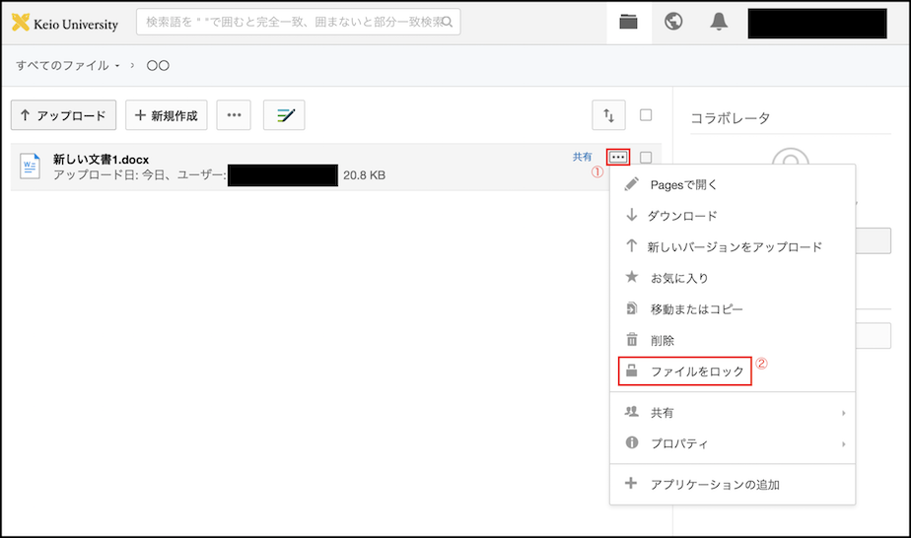Screen dimensions: 911x538
Task: Click the globe icon in header
Action: (x=673, y=23)
